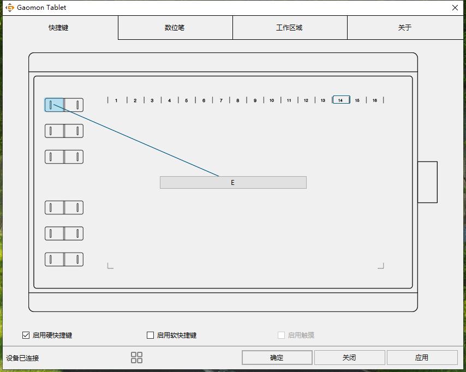
Task: Select the outlined soft key 14
Action: [341, 100]
